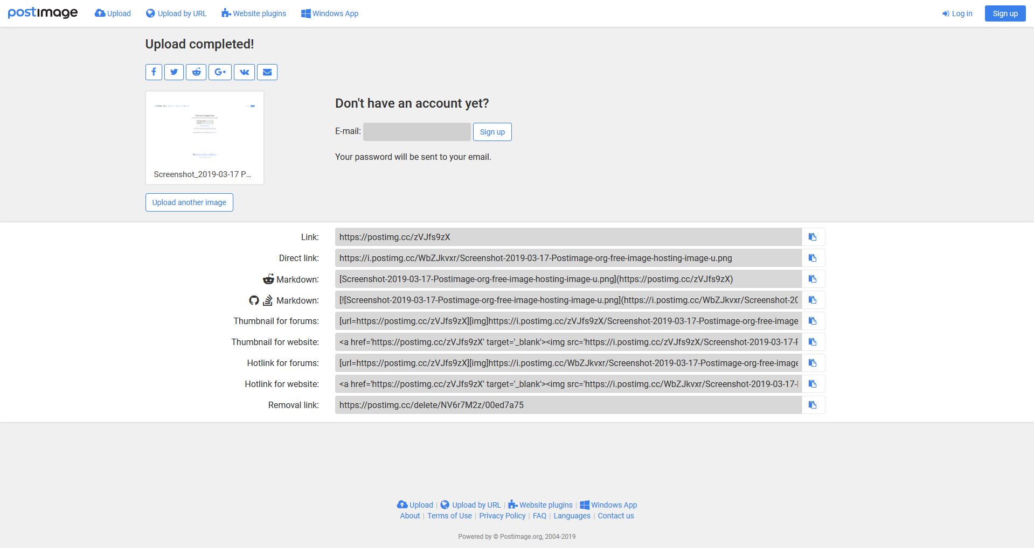Open Windows App in top navigation

click(330, 13)
